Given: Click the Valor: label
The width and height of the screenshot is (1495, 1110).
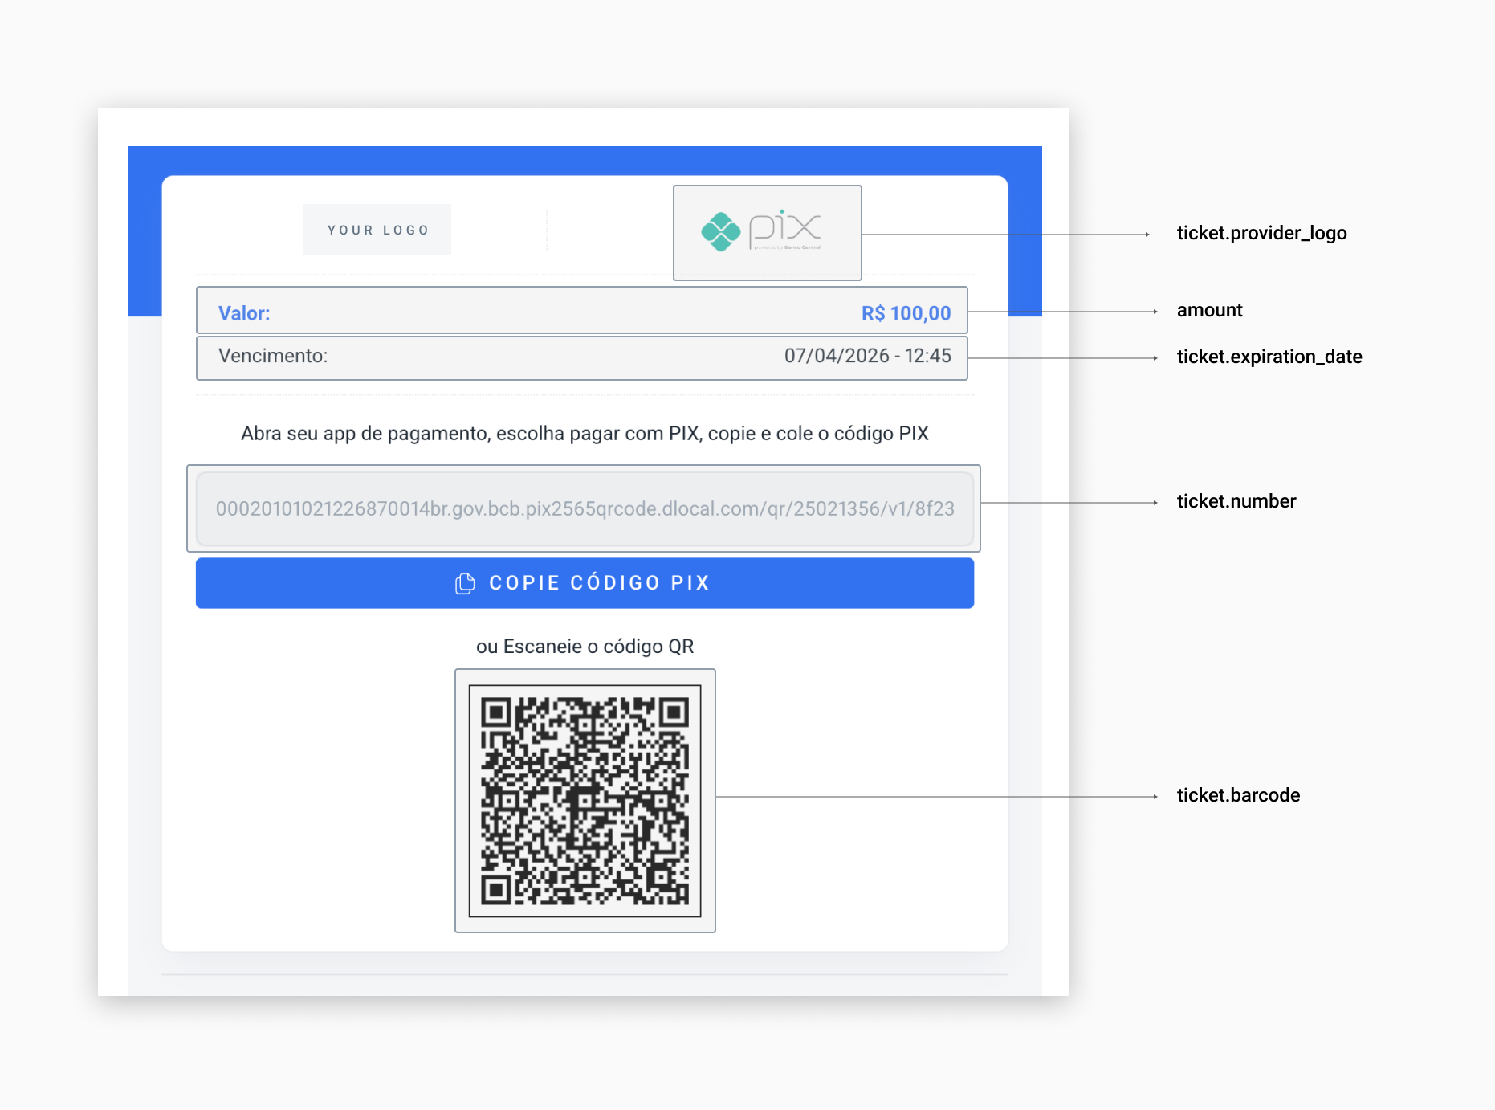Looking at the screenshot, I should tap(244, 313).
